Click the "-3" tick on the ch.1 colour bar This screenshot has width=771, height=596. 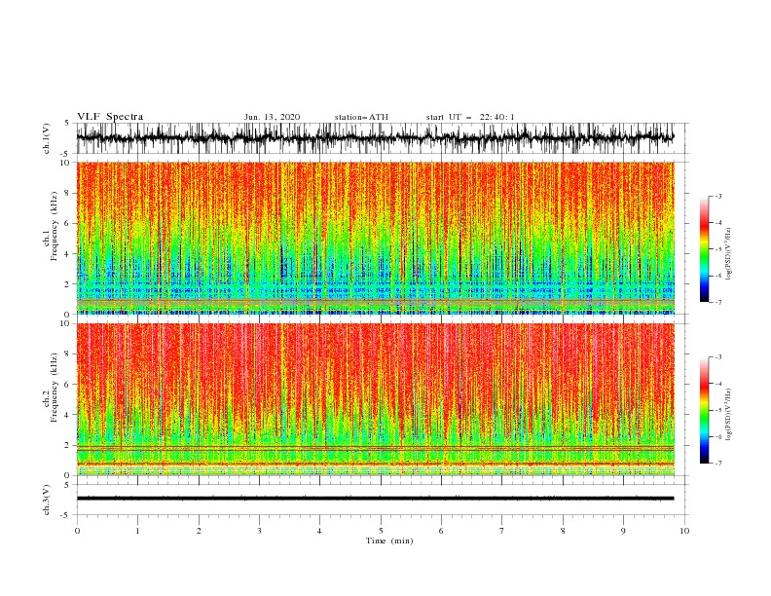(717, 196)
